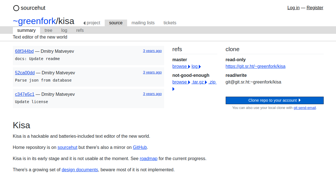Open the git send-email link
Viewport: 336px width, 176px height.
click(x=305, y=108)
